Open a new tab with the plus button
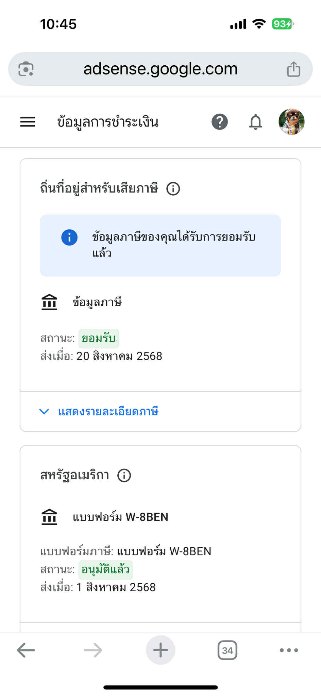This screenshot has width=321, height=696. (160, 650)
